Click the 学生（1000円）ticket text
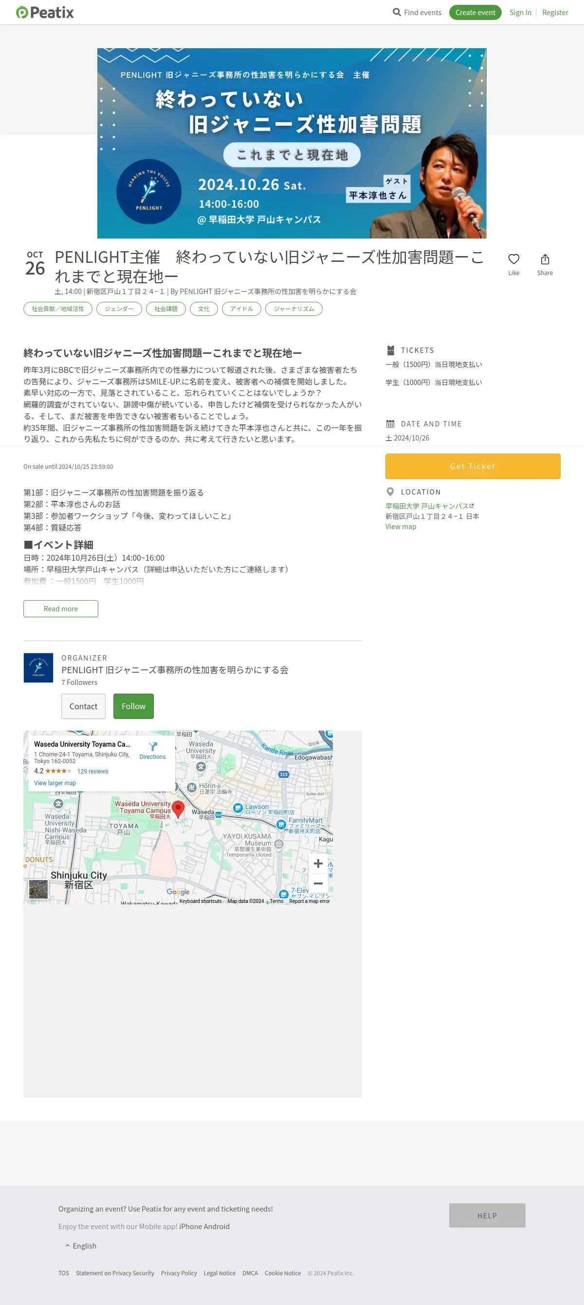This screenshot has height=1305, width=584. click(434, 382)
